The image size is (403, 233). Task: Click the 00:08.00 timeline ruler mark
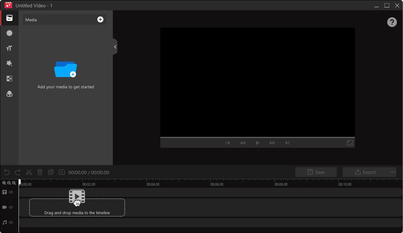[281, 184]
